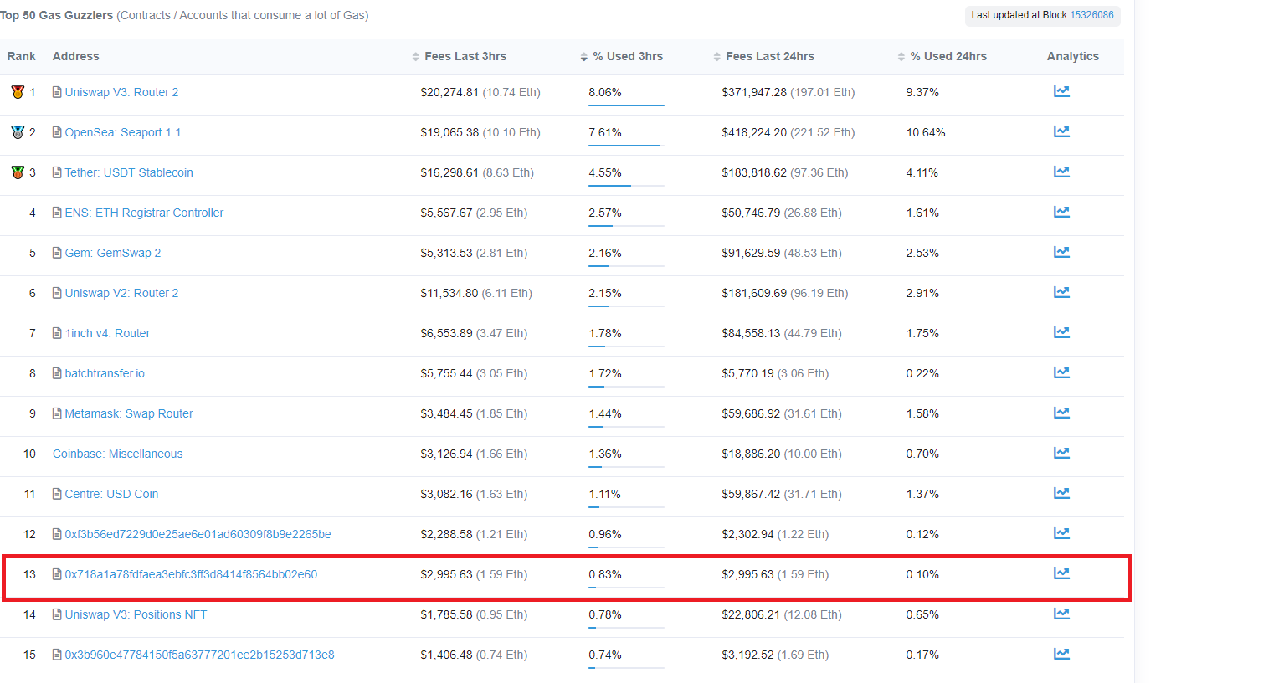1284x683 pixels.
Task: Sort table by Fees Last 3hrs
Action: (459, 56)
